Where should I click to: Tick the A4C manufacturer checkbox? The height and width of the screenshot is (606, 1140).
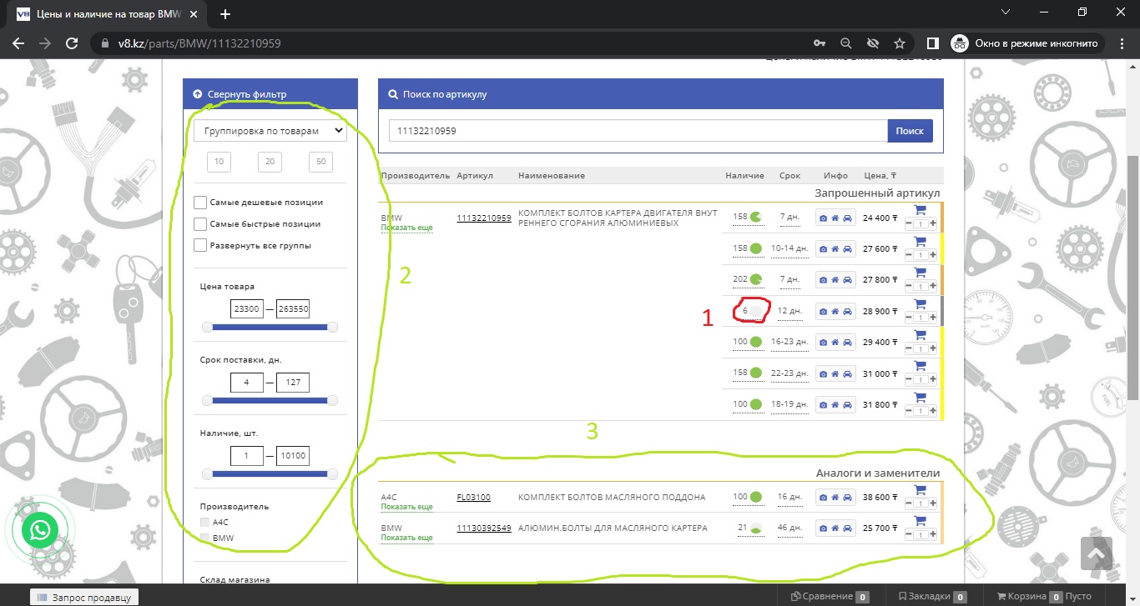pos(205,522)
